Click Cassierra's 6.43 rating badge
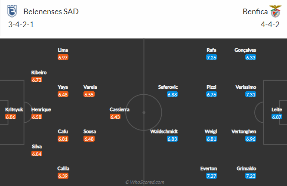This screenshot has width=287, height=186. 115,117
